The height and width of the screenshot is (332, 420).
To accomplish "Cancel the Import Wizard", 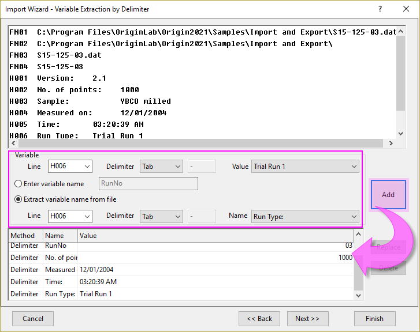I will coord(33,318).
